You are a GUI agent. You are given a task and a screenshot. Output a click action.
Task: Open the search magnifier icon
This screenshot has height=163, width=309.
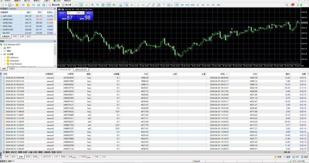[287, 5]
